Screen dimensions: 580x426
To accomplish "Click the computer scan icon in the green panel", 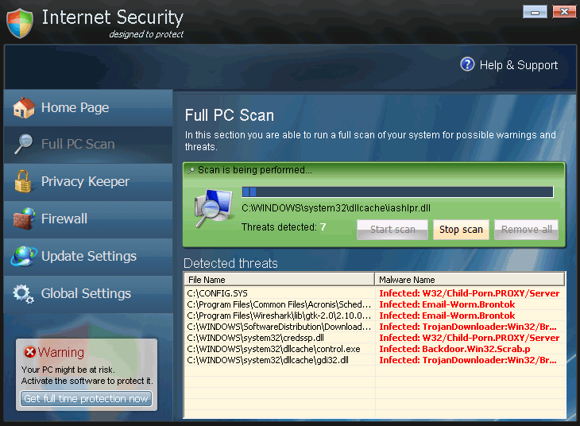I will click(x=213, y=210).
